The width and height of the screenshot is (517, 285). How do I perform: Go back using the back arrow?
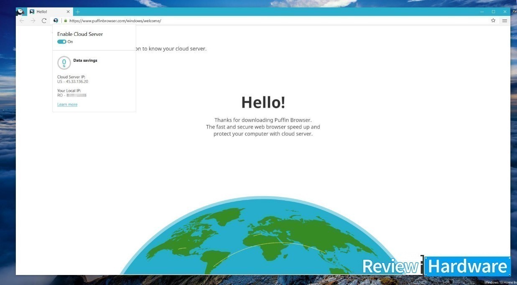tap(22, 20)
